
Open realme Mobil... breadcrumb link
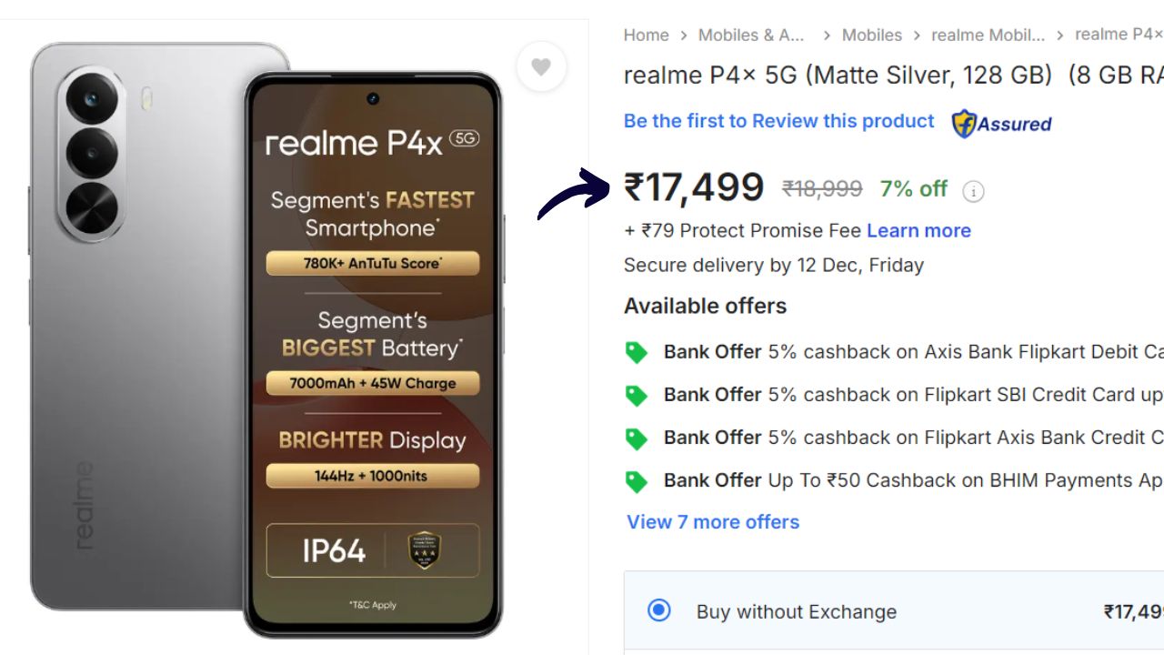coord(988,35)
